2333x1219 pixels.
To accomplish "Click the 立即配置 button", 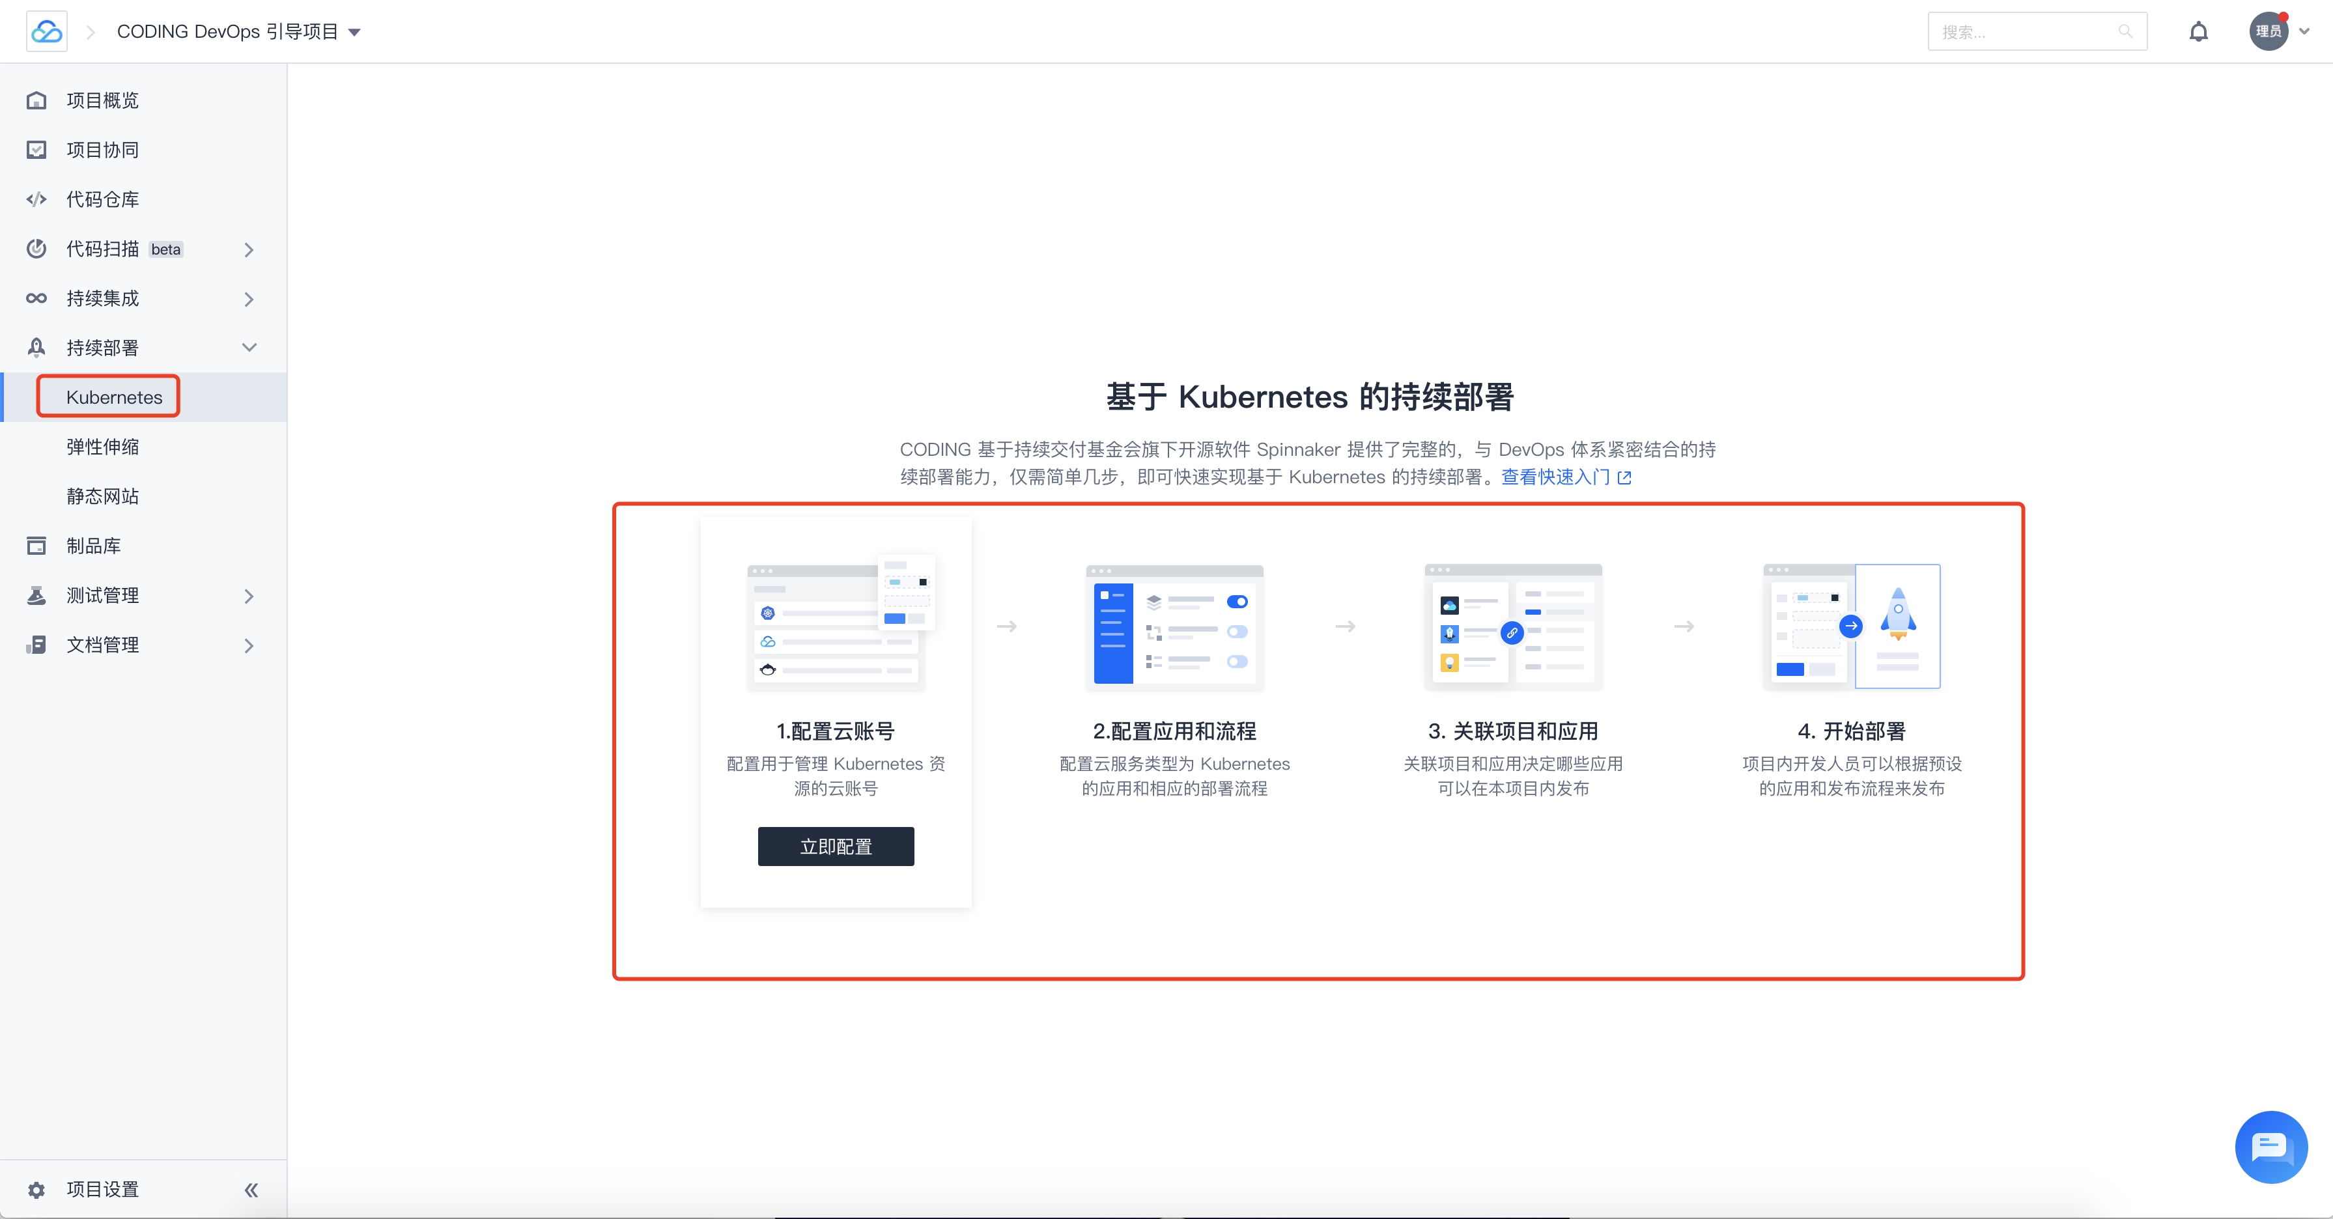I will (x=836, y=847).
